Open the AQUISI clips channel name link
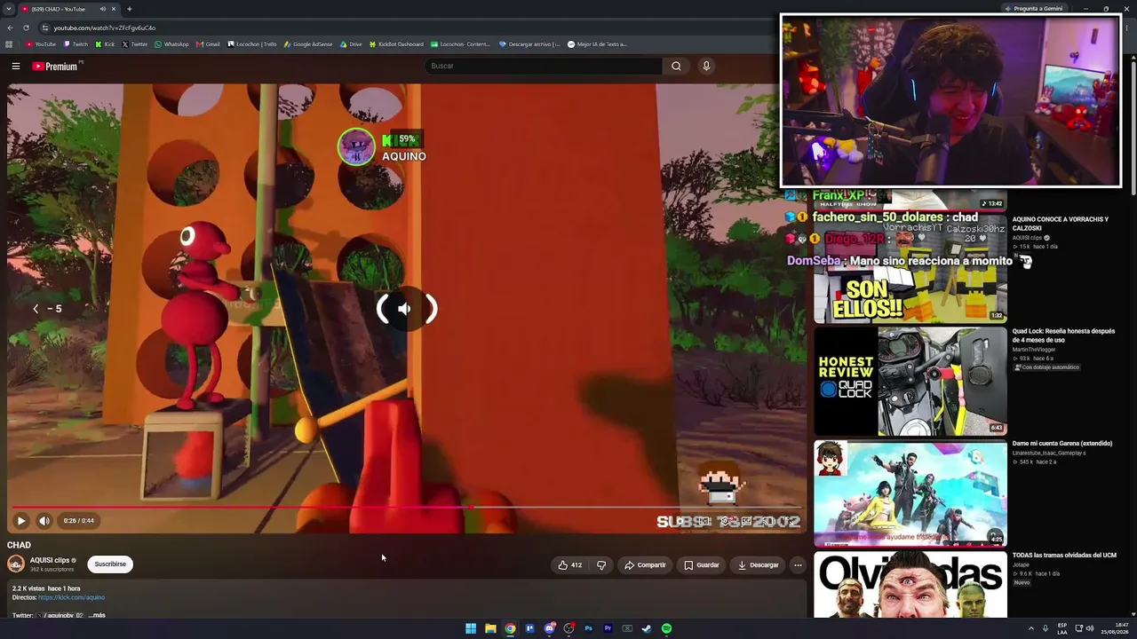The image size is (1137, 639). click(50, 560)
